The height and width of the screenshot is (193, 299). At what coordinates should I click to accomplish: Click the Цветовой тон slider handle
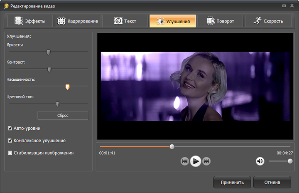tap(58, 104)
